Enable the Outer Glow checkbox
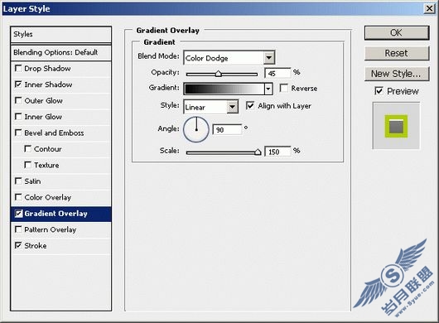The width and height of the screenshot is (439, 323). [18, 100]
